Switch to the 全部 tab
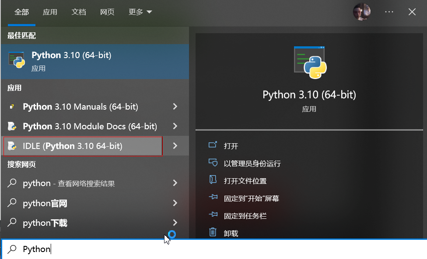 (21, 12)
